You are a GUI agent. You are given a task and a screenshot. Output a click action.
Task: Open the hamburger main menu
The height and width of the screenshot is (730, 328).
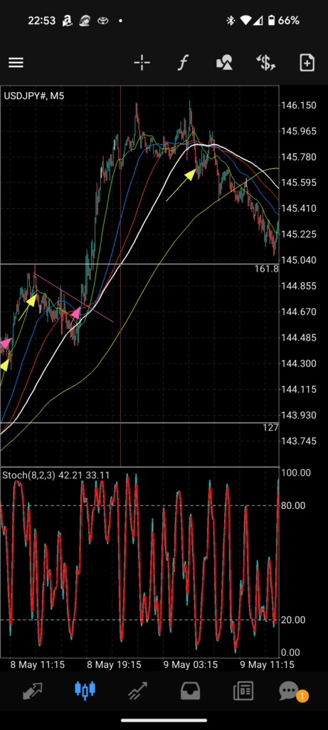[16, 63]
